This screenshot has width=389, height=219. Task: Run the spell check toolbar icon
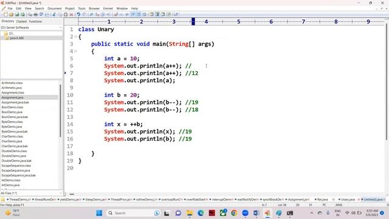click(x=41, y=15)
